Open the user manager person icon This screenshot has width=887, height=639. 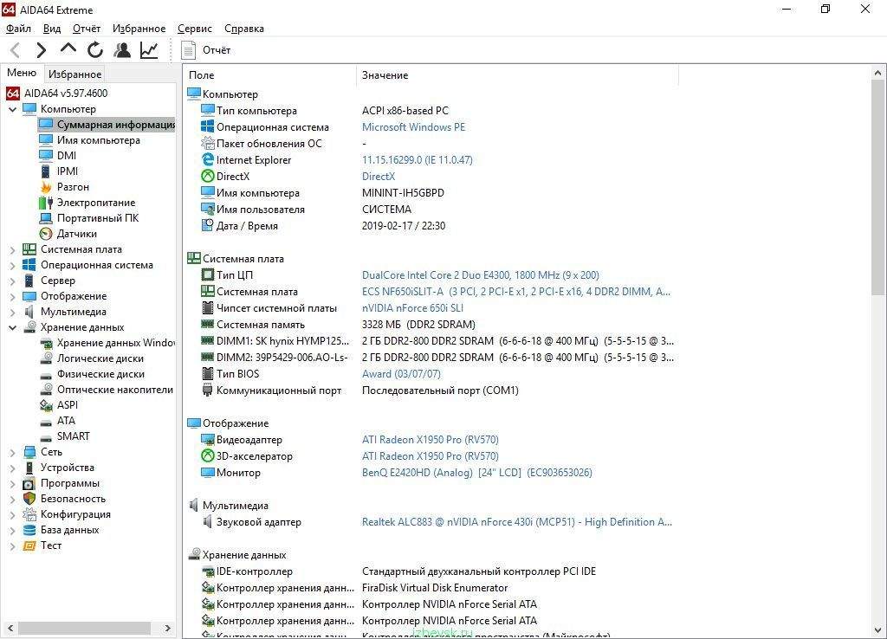pos(121,50)
